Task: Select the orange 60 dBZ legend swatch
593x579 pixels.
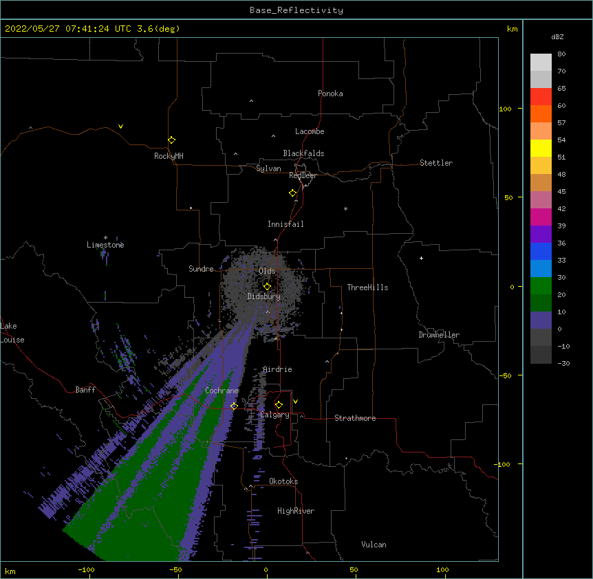Action: (541, 113)
